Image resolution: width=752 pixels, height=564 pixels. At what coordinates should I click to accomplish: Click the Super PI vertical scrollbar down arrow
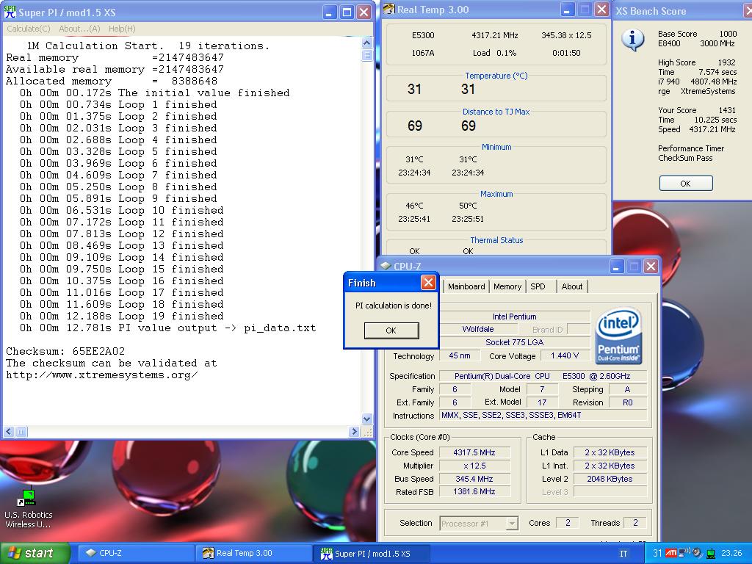pyautogui.click(x=367, y=419)
